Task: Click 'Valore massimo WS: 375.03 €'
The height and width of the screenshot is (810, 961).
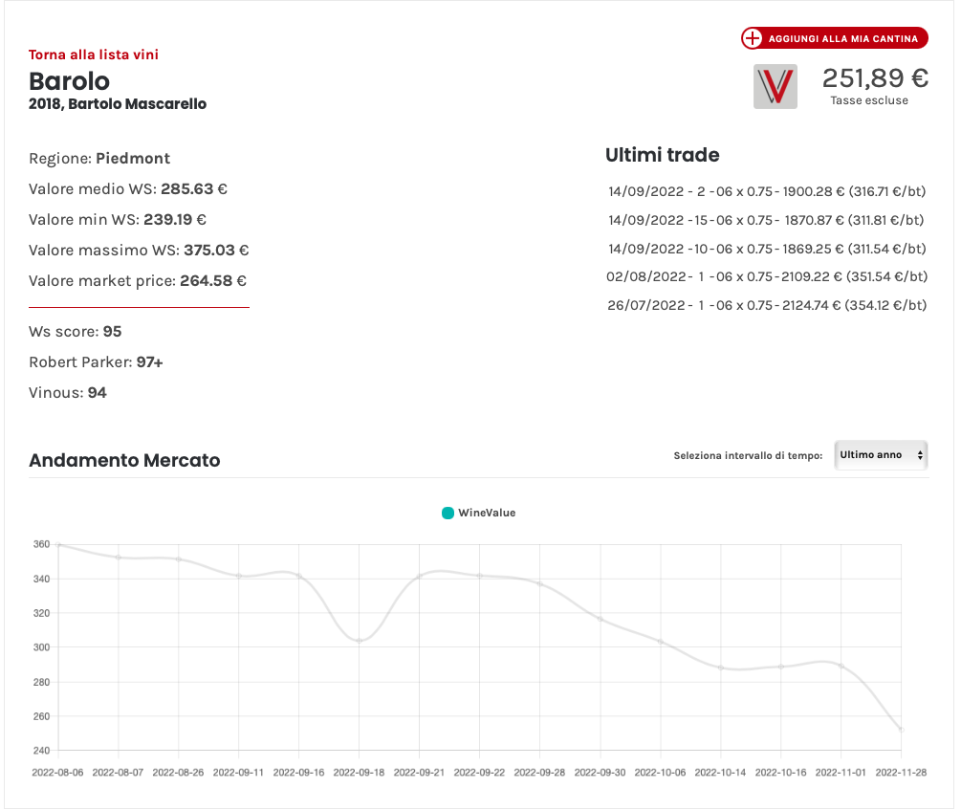Action: tap(139, 251)
